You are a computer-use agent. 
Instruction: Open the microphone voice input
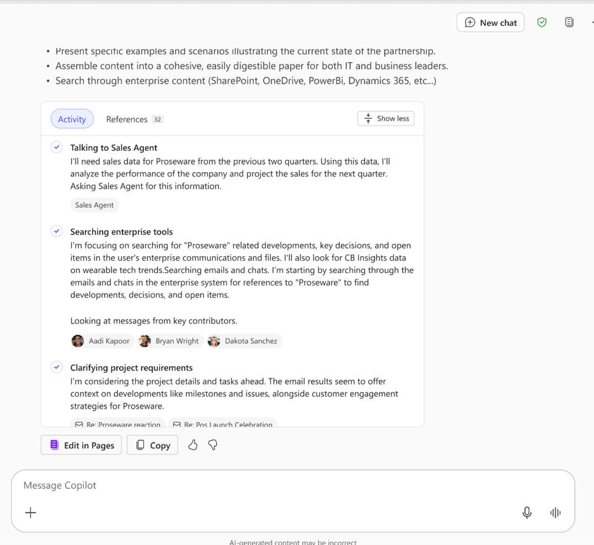click(x=527, y=512)
